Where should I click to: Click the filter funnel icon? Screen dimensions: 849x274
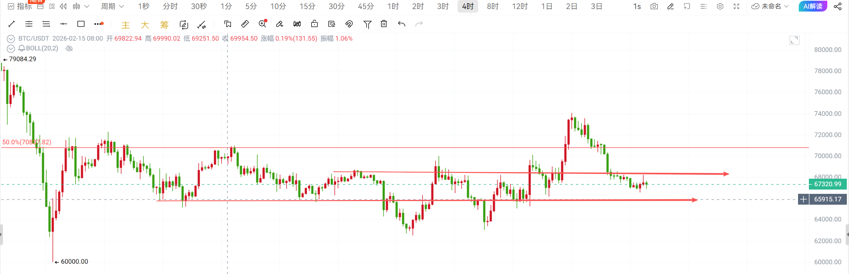tap(367, 24)
